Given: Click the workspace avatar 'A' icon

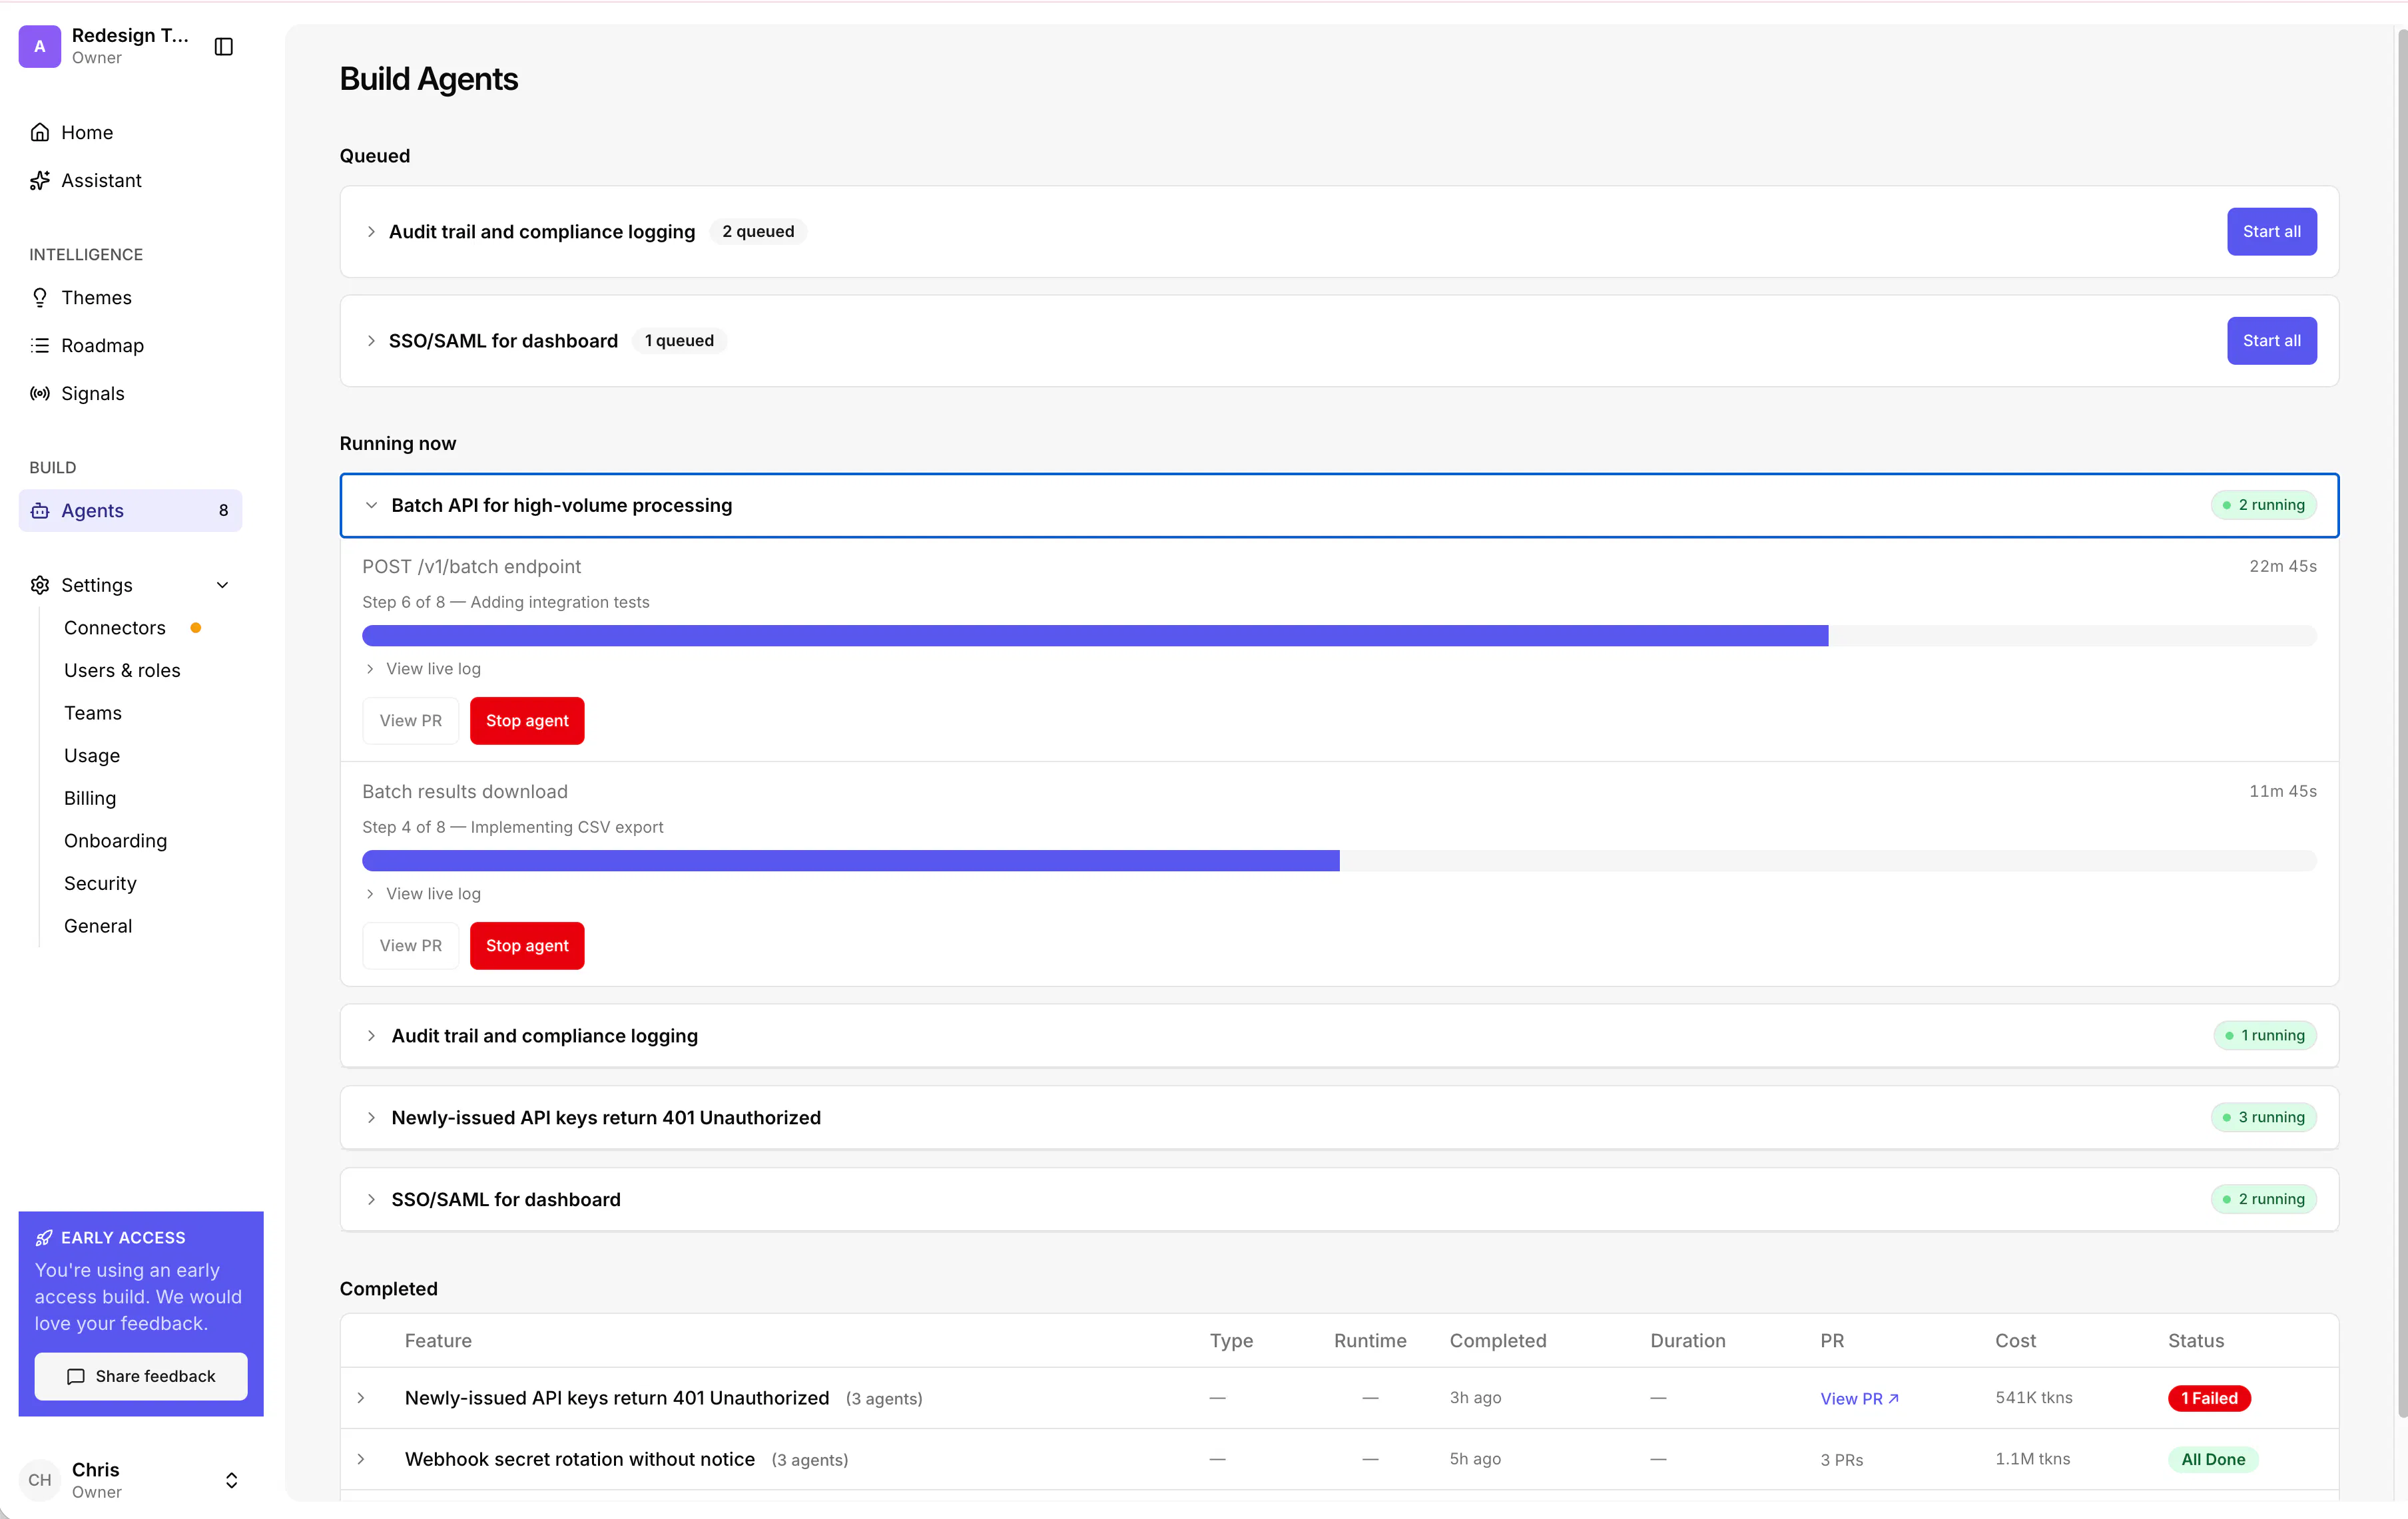Looking at the screenshot, I should [40, 46].
